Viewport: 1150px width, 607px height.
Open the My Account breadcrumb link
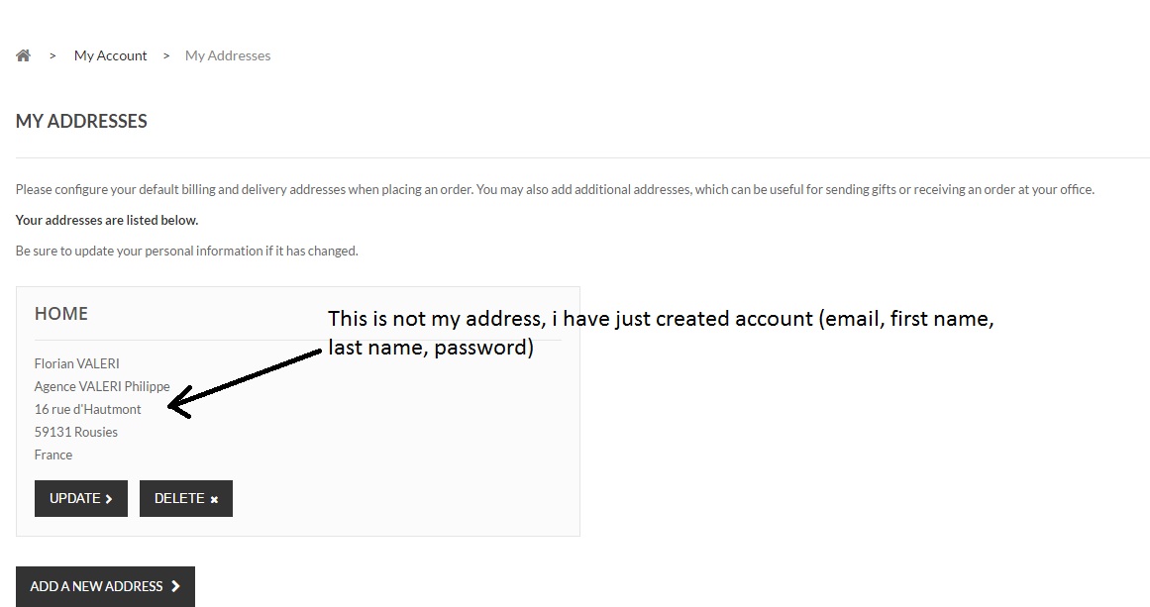click(x=110, y=55)
